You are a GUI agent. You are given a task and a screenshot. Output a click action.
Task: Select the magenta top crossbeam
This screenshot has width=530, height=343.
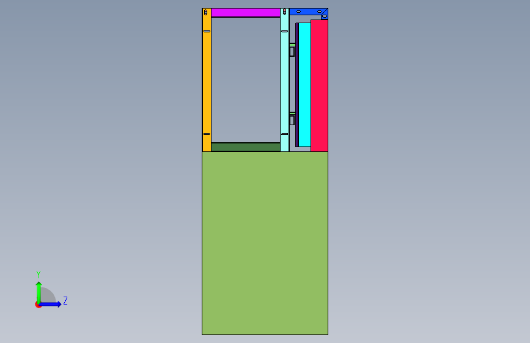point(246,13)
